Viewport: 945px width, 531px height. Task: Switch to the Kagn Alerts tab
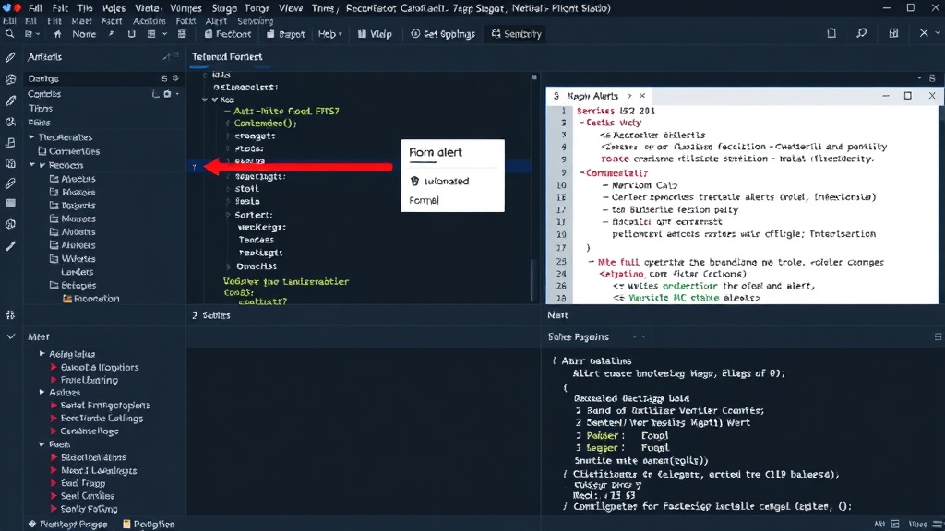point(592,96)
